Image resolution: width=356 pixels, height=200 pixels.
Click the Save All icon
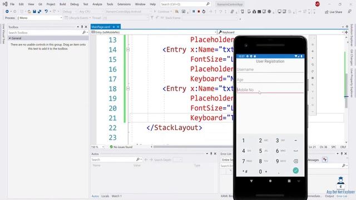pos(39,11)
